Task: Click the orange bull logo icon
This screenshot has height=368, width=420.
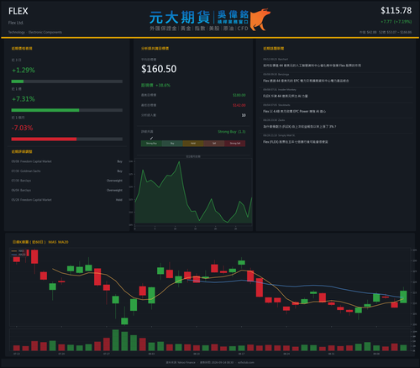Action: 260,19
